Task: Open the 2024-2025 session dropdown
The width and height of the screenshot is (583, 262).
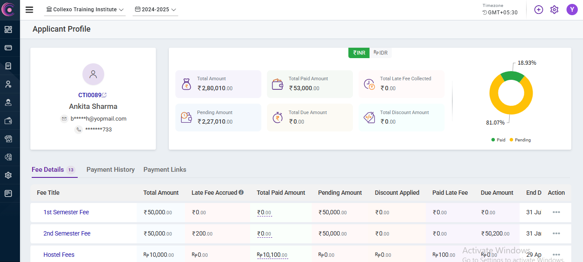Action: 155,10
